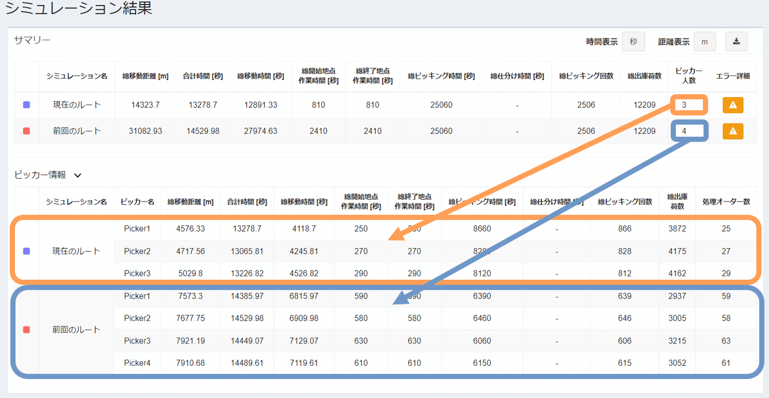Click the エラー詳細 column header

(x=733, y=76)
